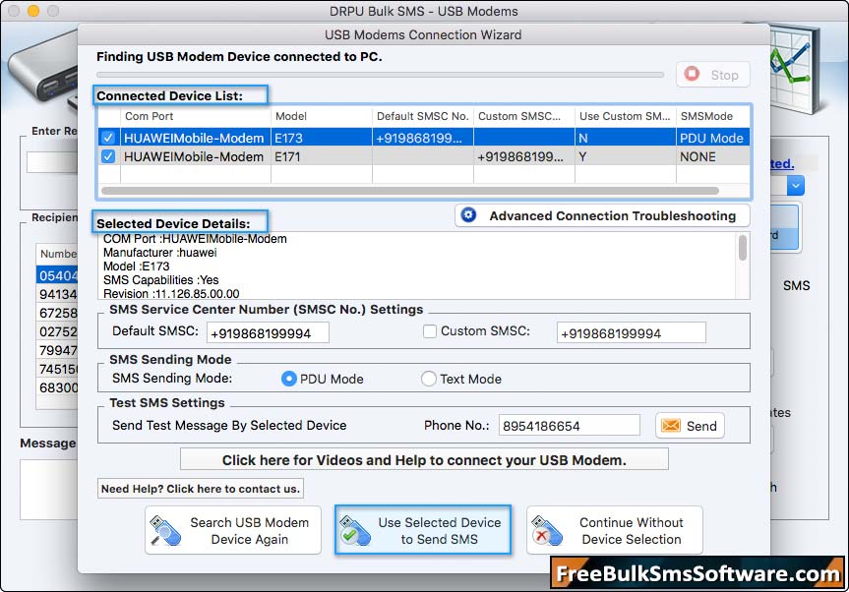
Task: Click the USB magnifier icon on Search USB Modem
Action: point(164,530)
